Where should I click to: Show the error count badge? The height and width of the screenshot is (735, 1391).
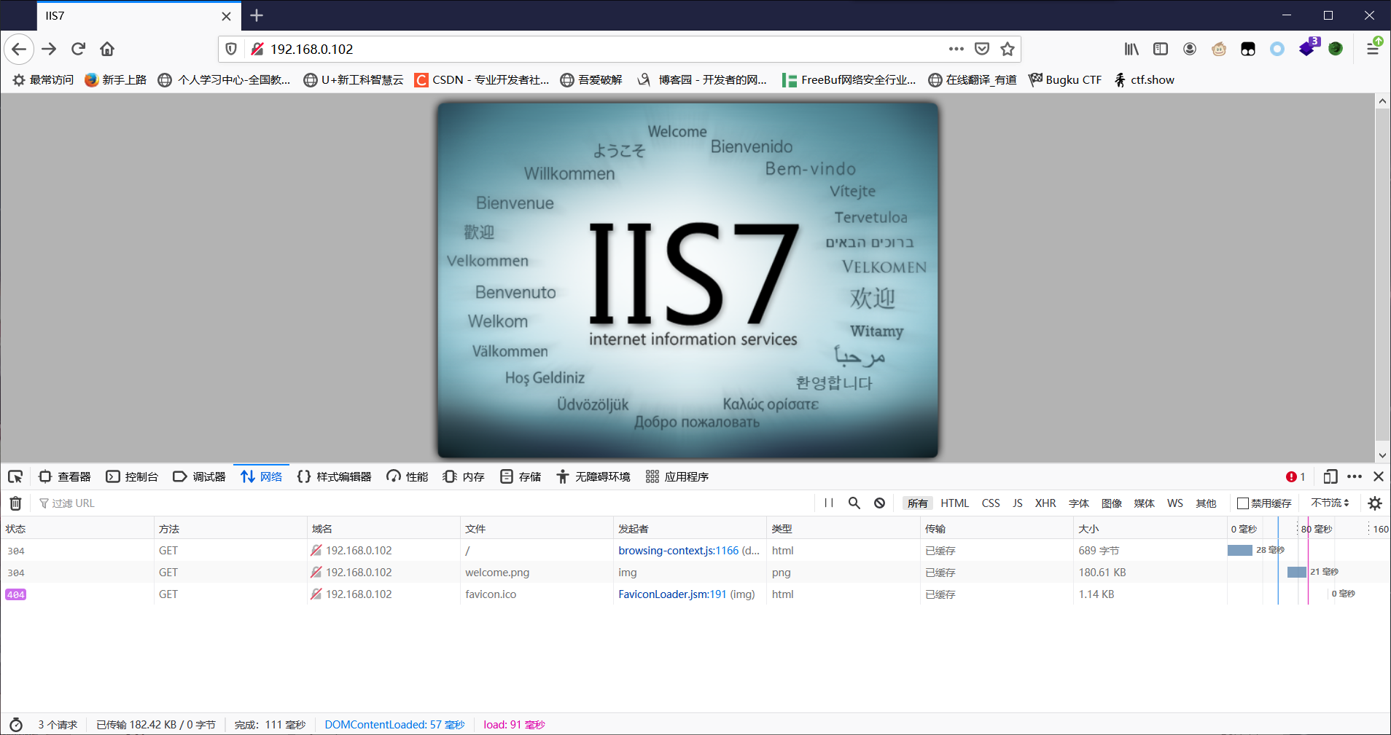1295,476
